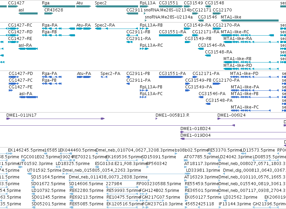
Task: Select the Spec2-PA protein label
Action: coord(110,74)
